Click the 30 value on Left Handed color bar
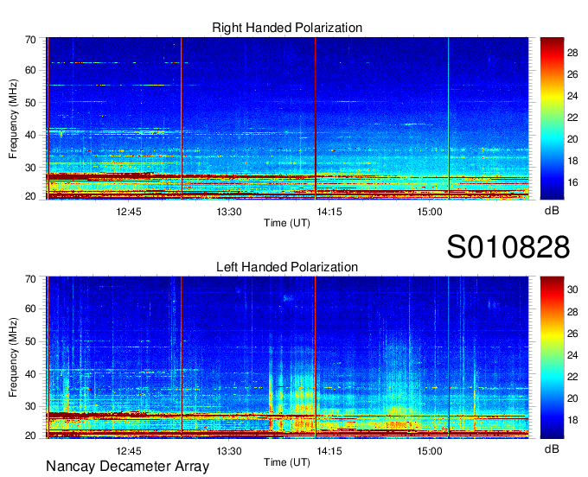This screenshot has width=588, height=477. pos(572,289)
